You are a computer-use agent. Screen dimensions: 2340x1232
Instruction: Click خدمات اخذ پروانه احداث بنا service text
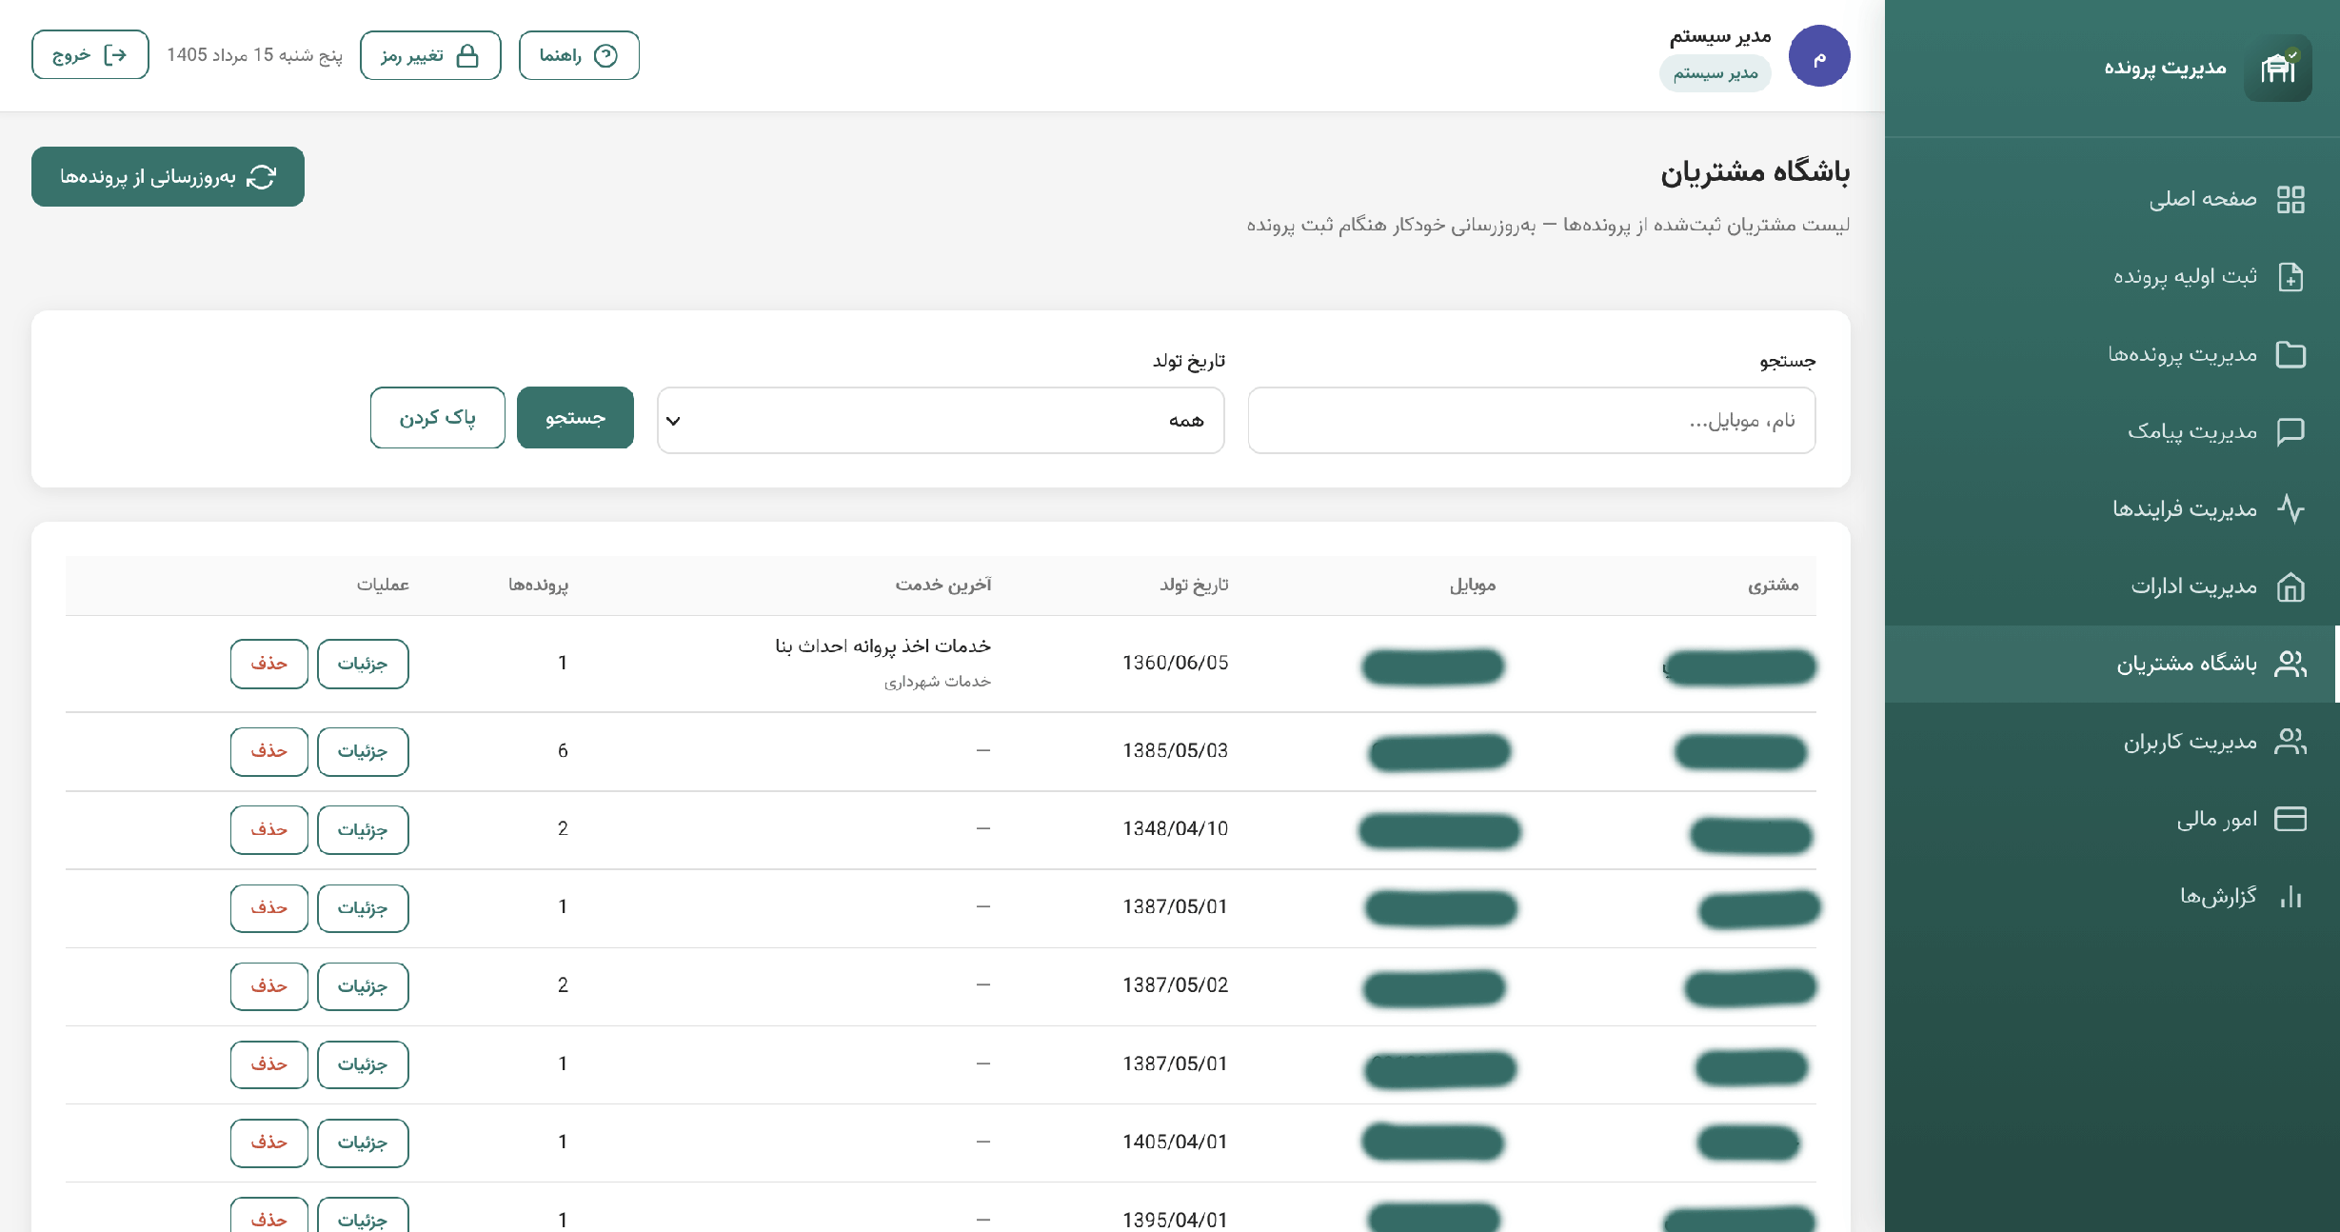click(x=882, y=646)
